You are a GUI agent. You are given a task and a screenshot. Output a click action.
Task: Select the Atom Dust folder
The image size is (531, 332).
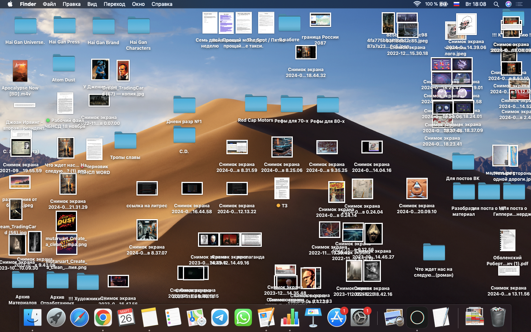[x=63, y=64]
